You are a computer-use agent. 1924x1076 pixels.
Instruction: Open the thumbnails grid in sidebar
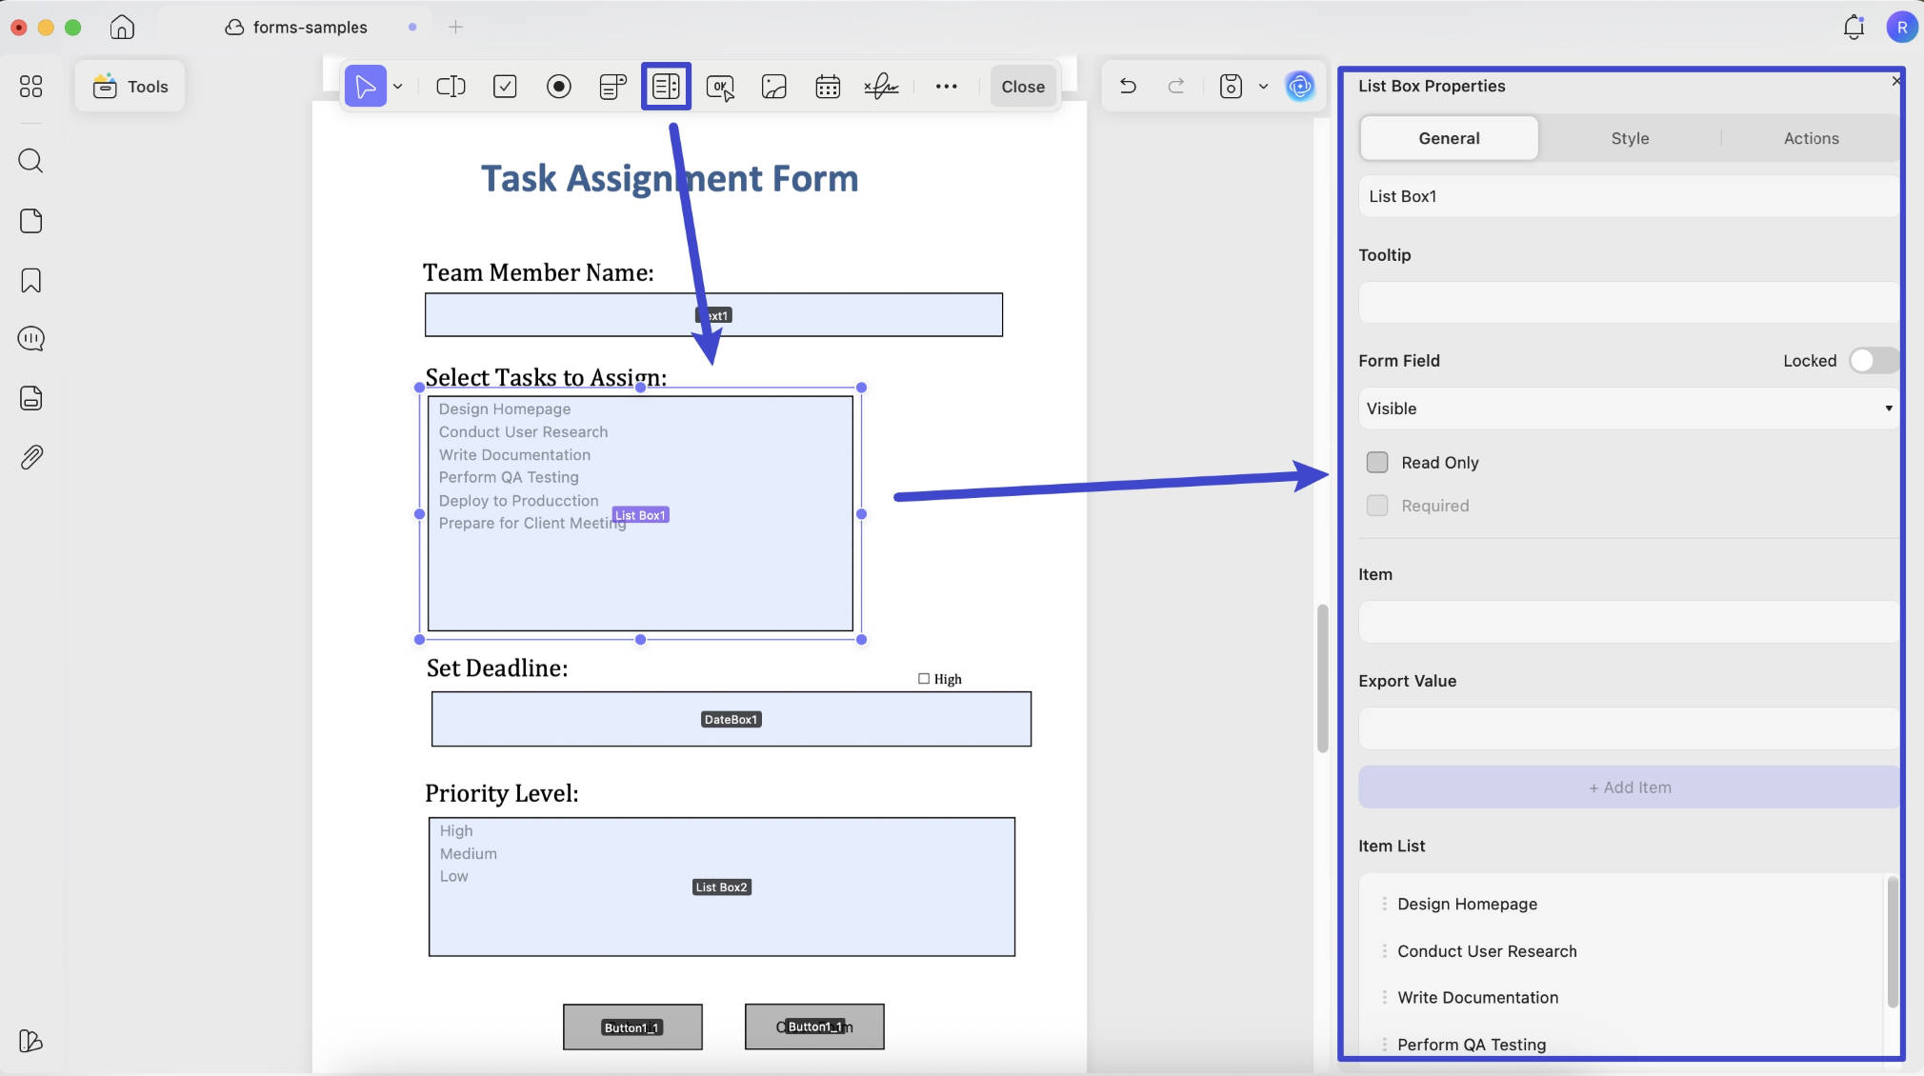pyautogui.click(x=30, y=87)
